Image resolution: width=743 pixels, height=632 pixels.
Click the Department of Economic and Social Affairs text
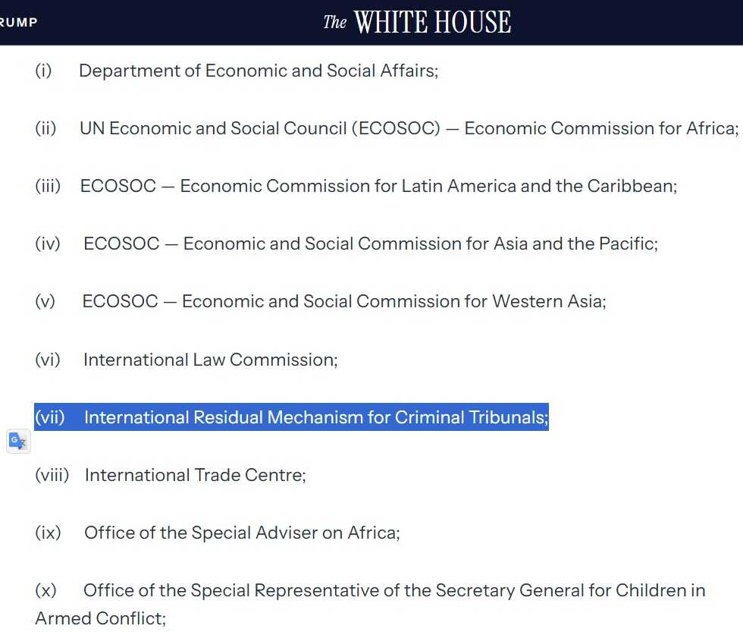[x=258, y=71]
